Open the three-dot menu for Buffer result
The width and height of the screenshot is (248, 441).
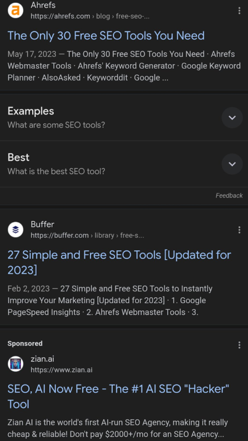[239, 230]
